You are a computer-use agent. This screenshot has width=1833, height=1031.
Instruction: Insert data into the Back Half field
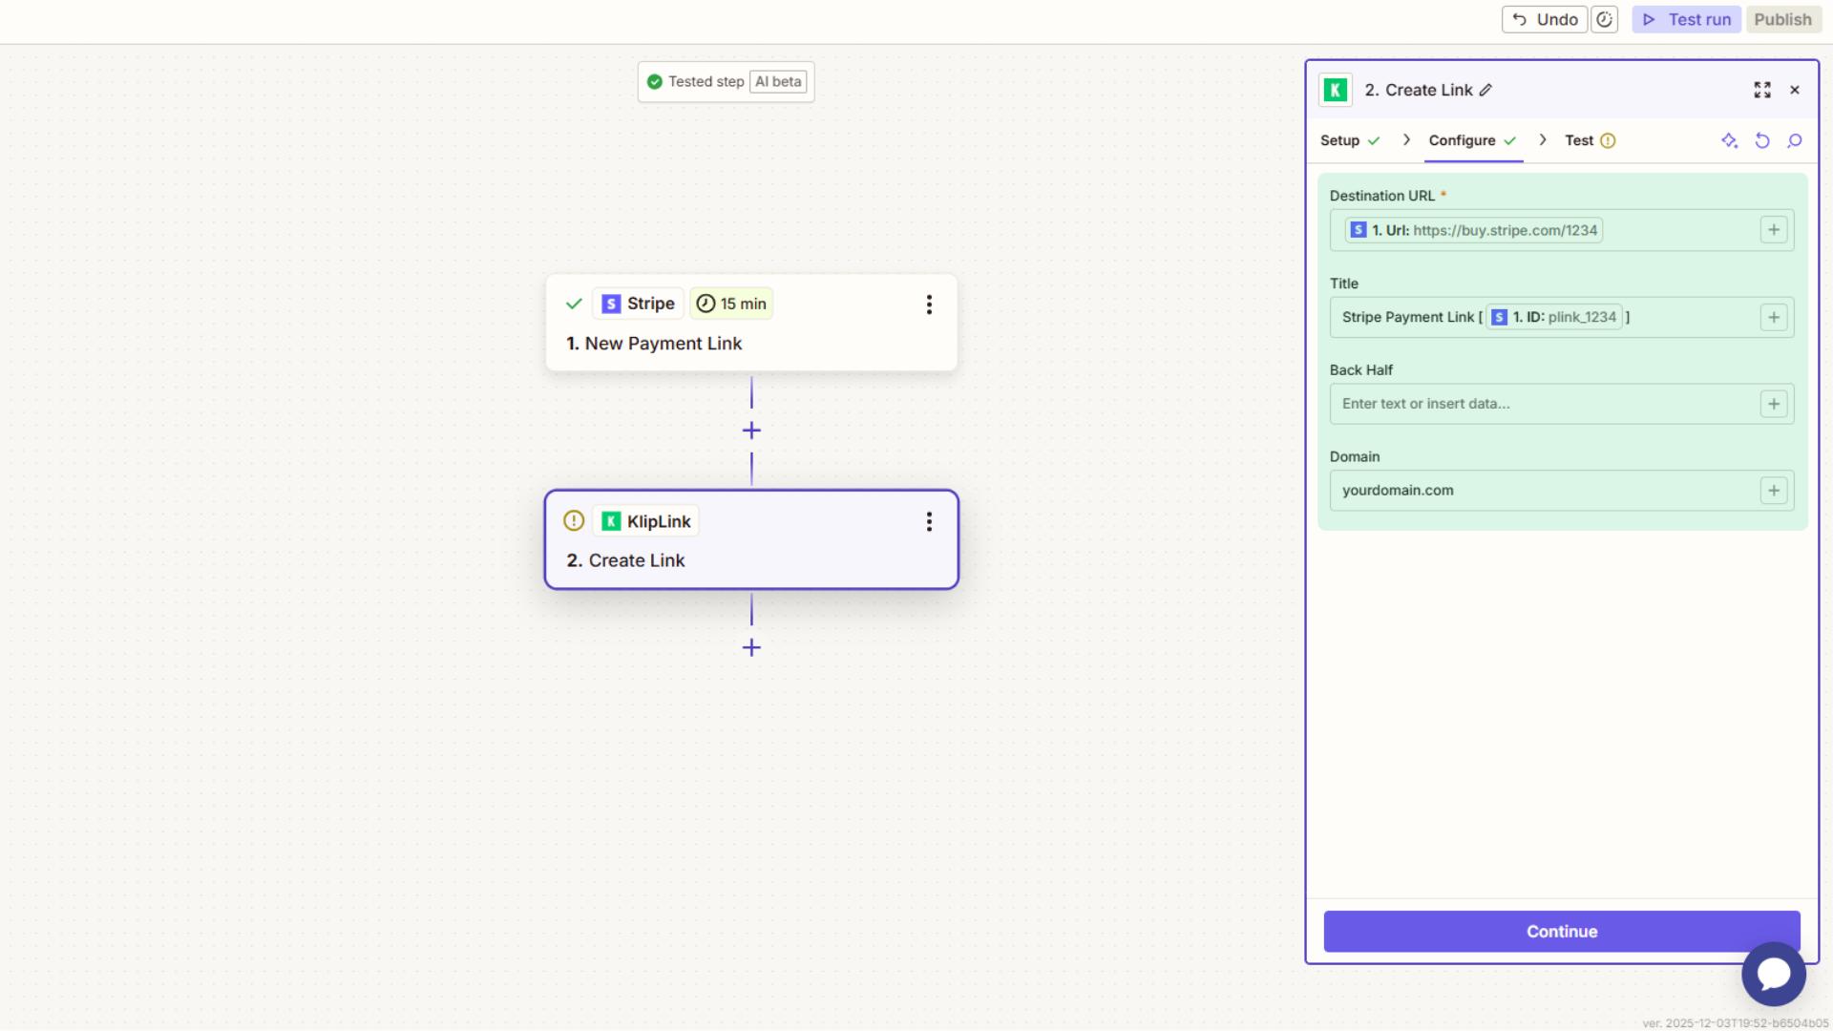[x=1774, y=403]
